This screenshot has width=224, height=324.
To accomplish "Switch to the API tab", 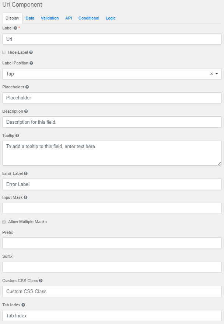I will tap(69, 18).
